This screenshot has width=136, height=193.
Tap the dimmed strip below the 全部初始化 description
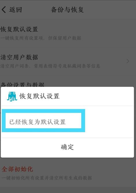(x=68, y=187)
